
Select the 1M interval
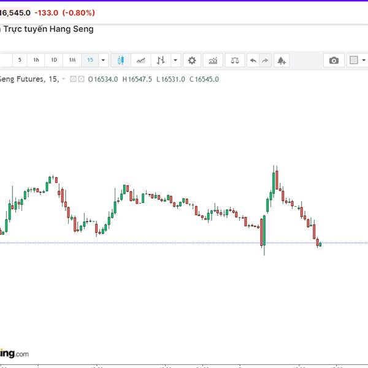coord(72,60)
